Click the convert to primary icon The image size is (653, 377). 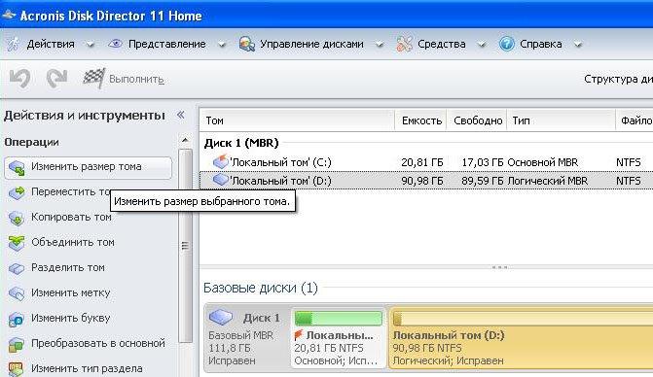17,345
